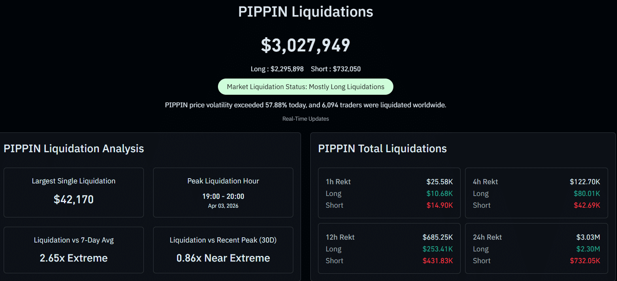Image resolution: width=617 pixels, height=281 pixels.
Task: Click the 12h short value $431.83K
Action: pos(438,261)
